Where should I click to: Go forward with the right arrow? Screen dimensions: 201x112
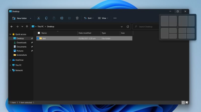[x=17, y=27]
